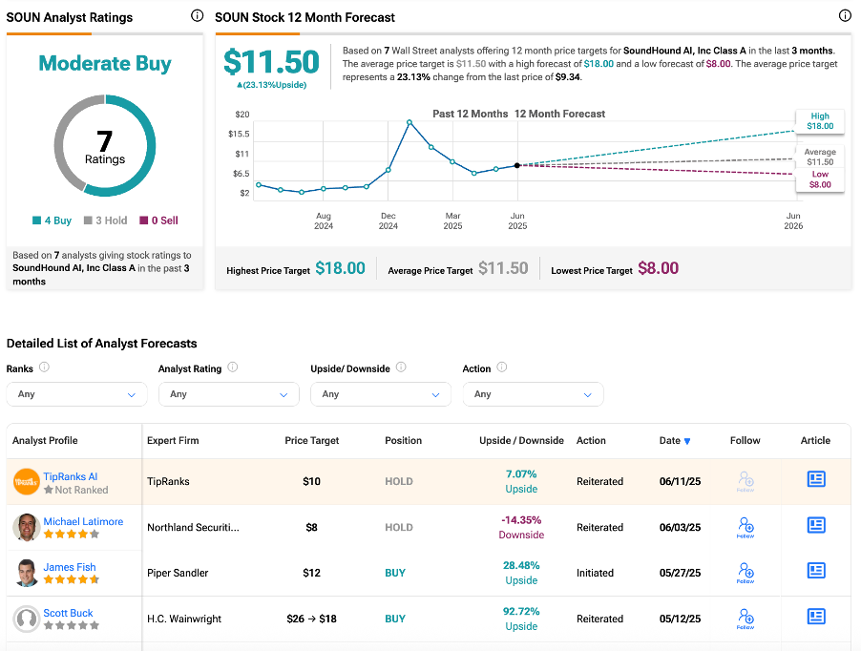
Task: Open James Fish analyst profile link
Action: [x=70, y=567]
